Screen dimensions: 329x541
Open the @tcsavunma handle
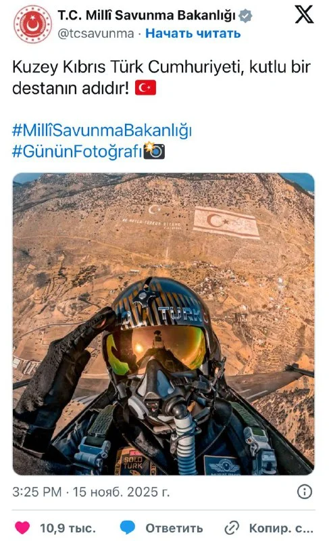96,33
